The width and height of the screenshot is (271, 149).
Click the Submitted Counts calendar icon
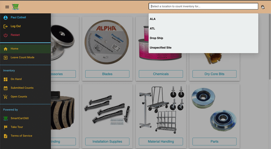click(6, 88)
